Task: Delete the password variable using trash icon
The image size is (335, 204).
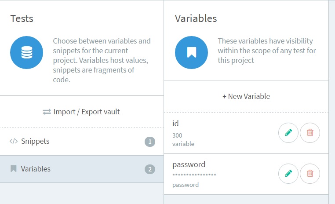Action: (x=310, y=174)
